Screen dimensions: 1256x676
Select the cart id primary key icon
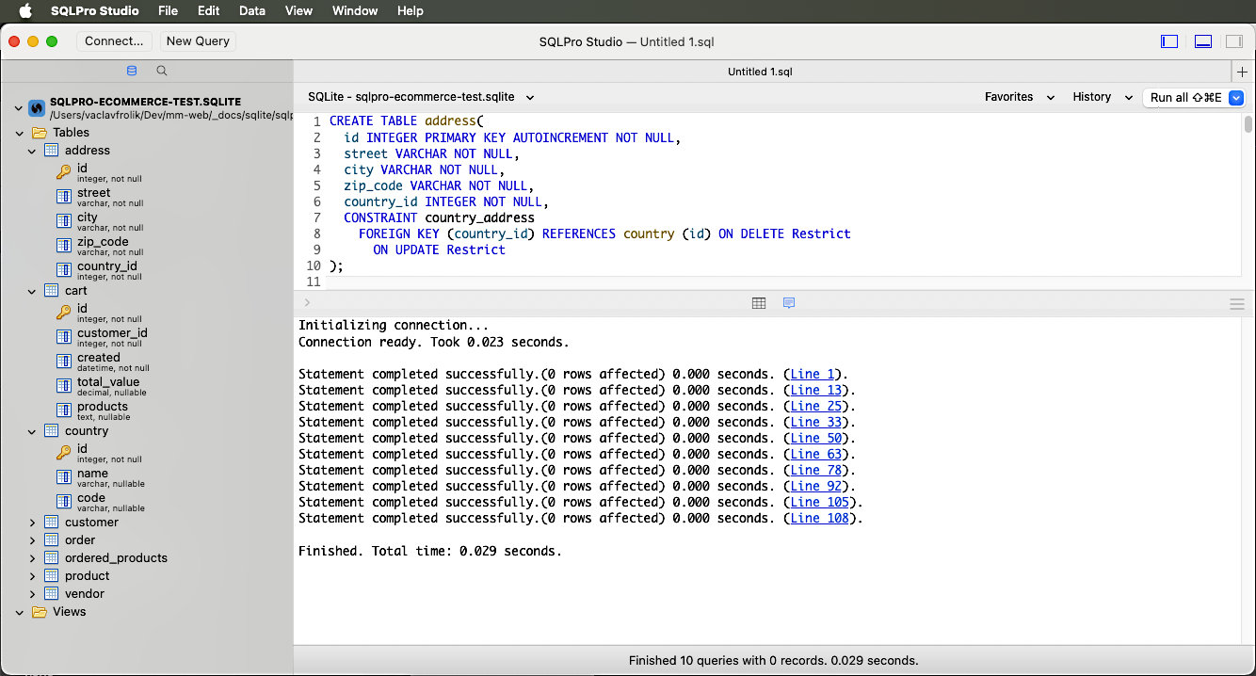tap(63, 313)
